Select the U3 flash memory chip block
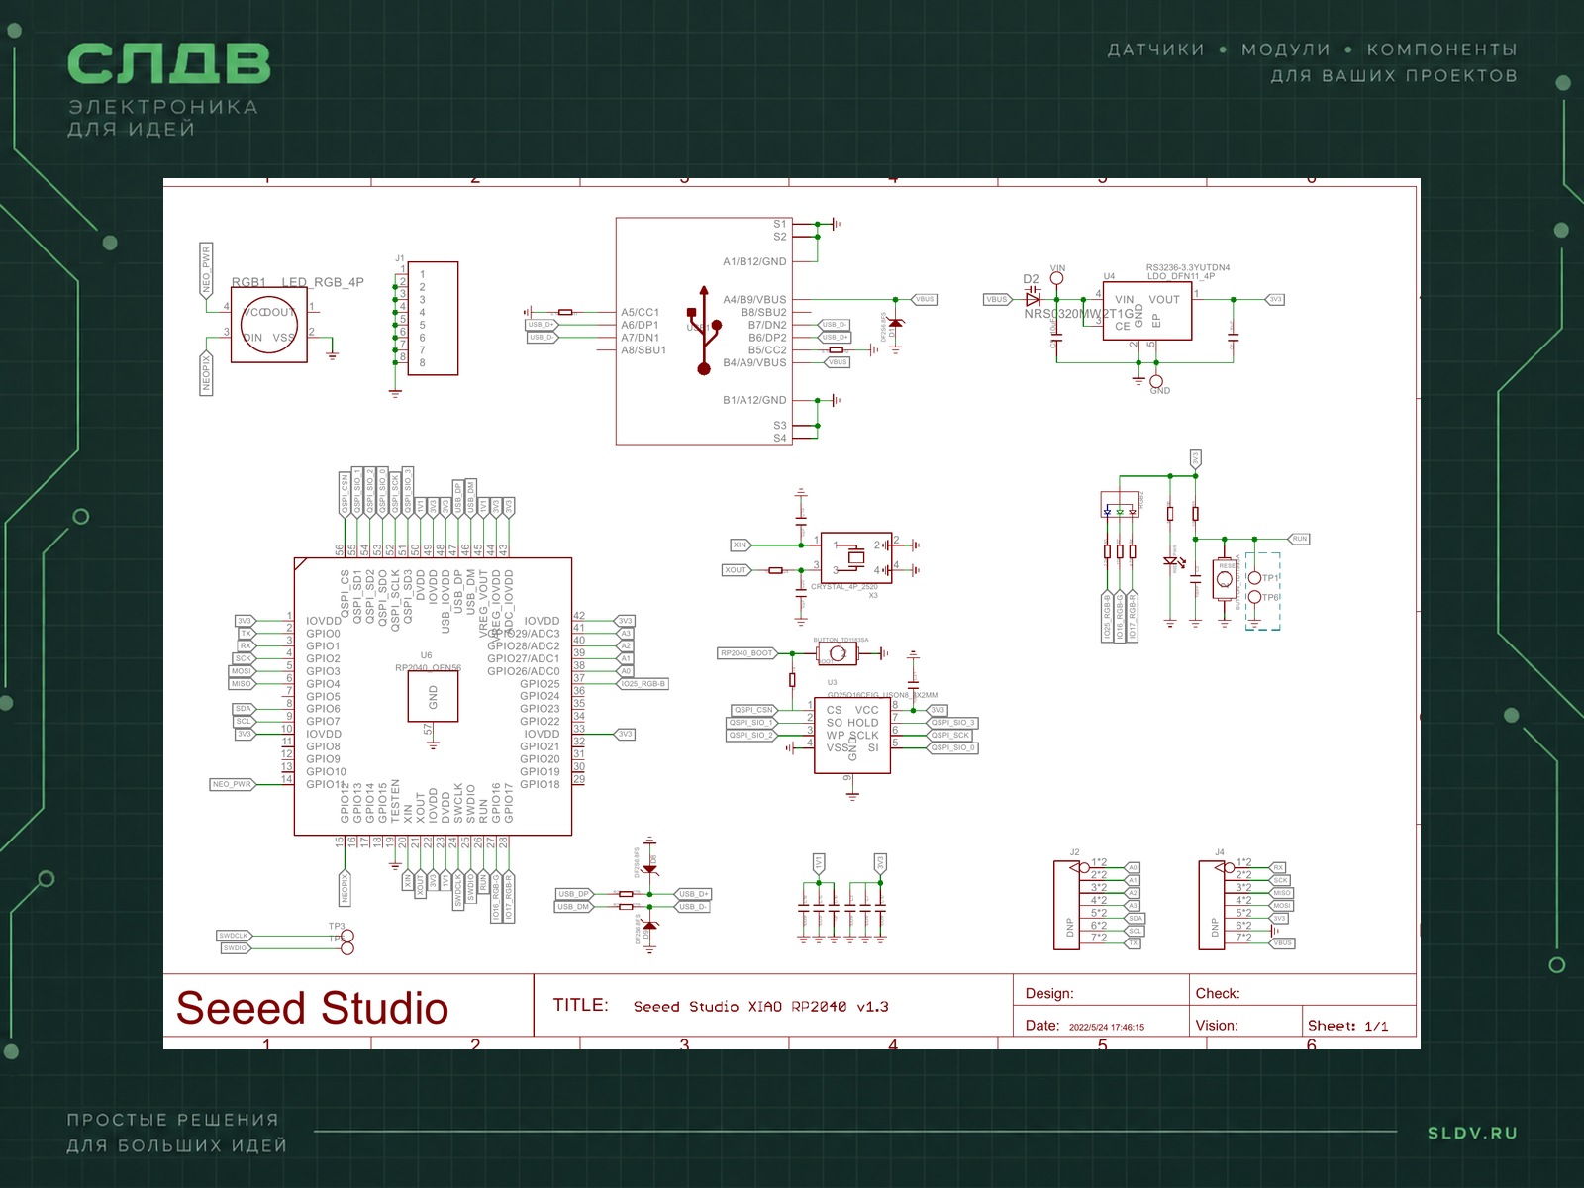 (x=852, y=736)
